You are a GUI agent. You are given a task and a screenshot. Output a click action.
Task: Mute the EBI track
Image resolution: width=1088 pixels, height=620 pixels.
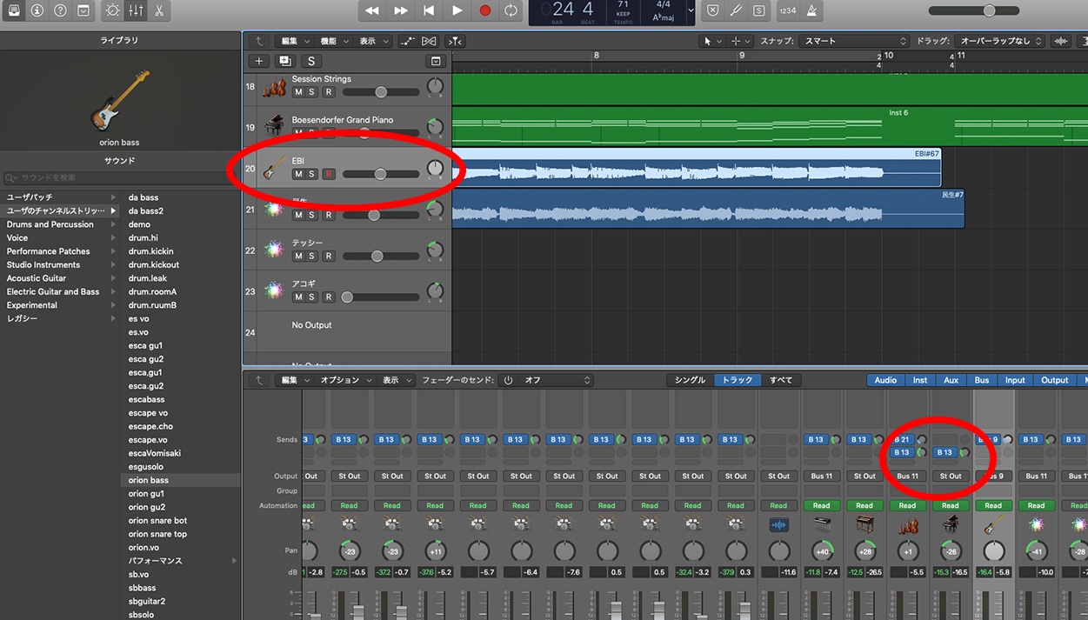click(298, 174)
